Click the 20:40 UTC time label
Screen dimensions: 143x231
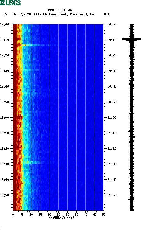point(112,86)
